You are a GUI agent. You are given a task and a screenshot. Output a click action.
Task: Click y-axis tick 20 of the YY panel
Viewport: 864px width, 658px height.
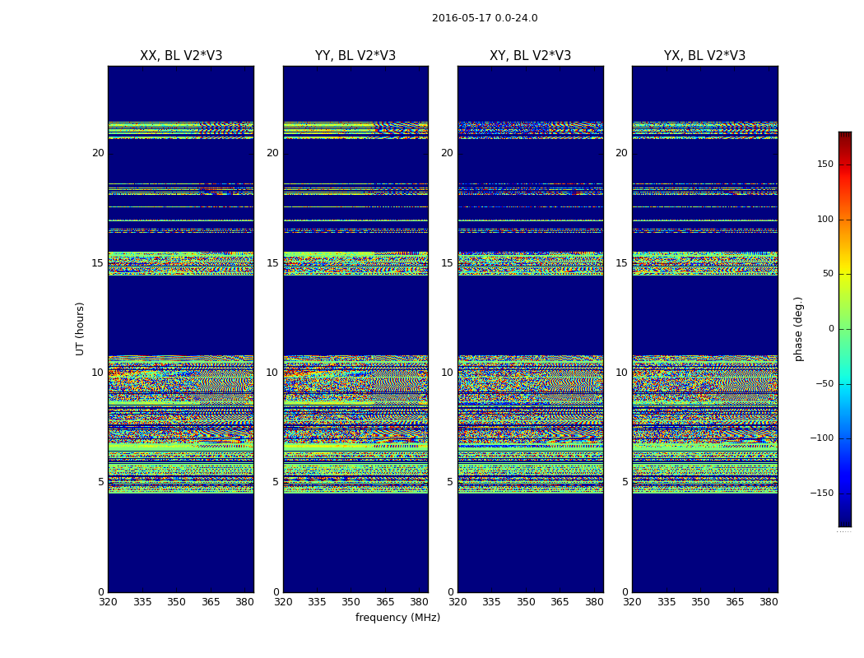[272, 153]
